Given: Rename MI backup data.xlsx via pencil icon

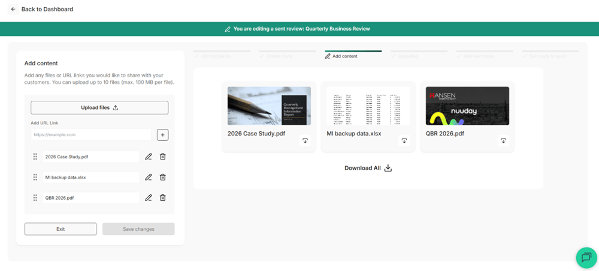Looking at the screenshot, I should 149,177.
